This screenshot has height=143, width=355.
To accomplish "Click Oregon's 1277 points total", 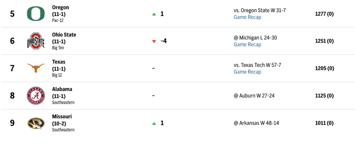I will click(324, 14).
